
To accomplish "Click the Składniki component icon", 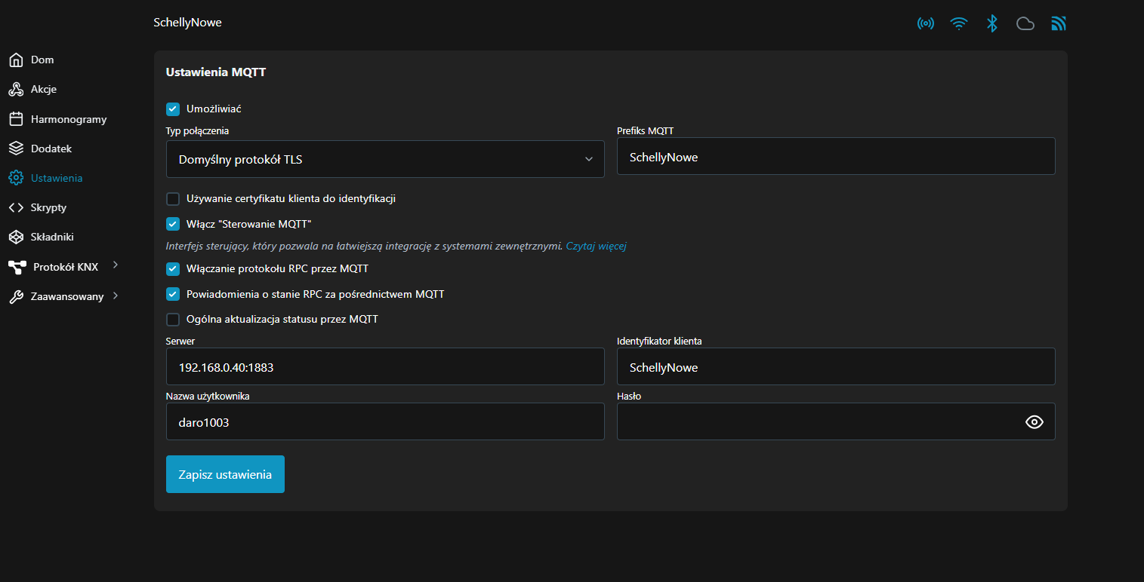I will (16, 237).
